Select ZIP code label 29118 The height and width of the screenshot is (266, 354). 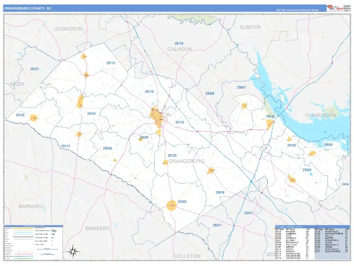[x=149, y=91]
